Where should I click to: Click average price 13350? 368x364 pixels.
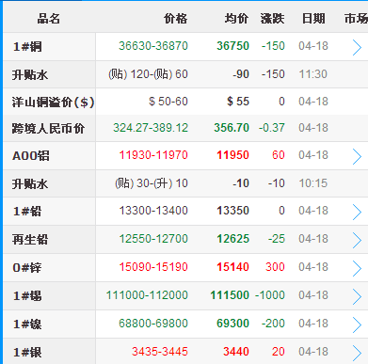tap(232, 211)
